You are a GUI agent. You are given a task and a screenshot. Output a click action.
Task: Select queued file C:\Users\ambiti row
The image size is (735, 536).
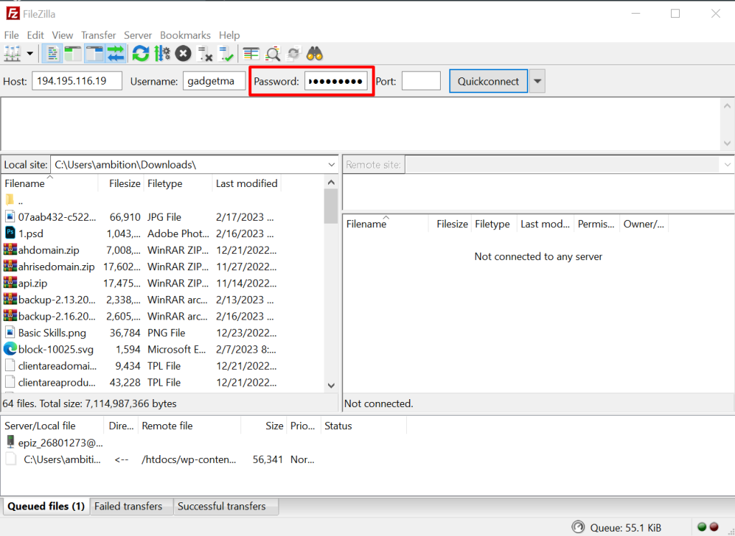coord(202,460)
